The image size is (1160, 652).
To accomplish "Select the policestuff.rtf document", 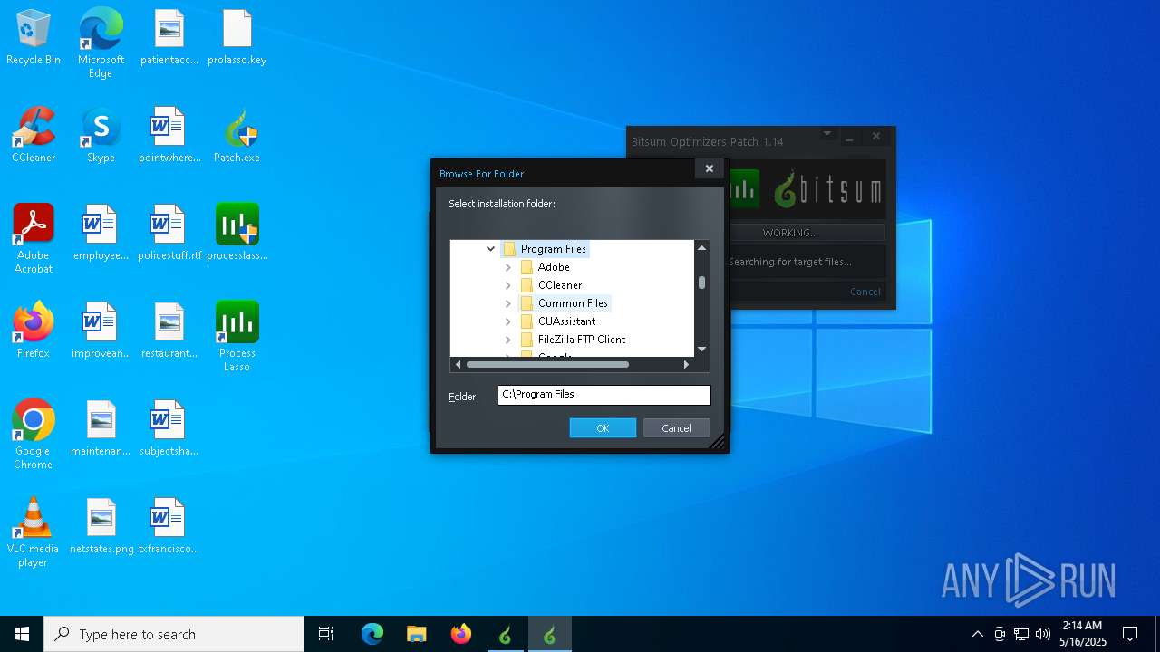I will pyautogui.click(x=169, y=234).
